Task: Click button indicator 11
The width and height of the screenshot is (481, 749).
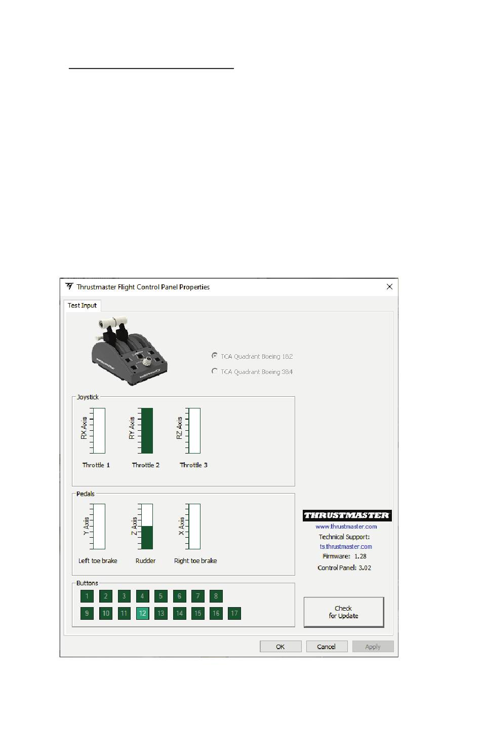Action: 124,613
